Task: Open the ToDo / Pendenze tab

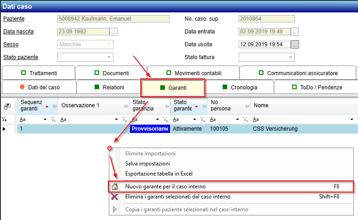Action: click(x=316, y=87)
